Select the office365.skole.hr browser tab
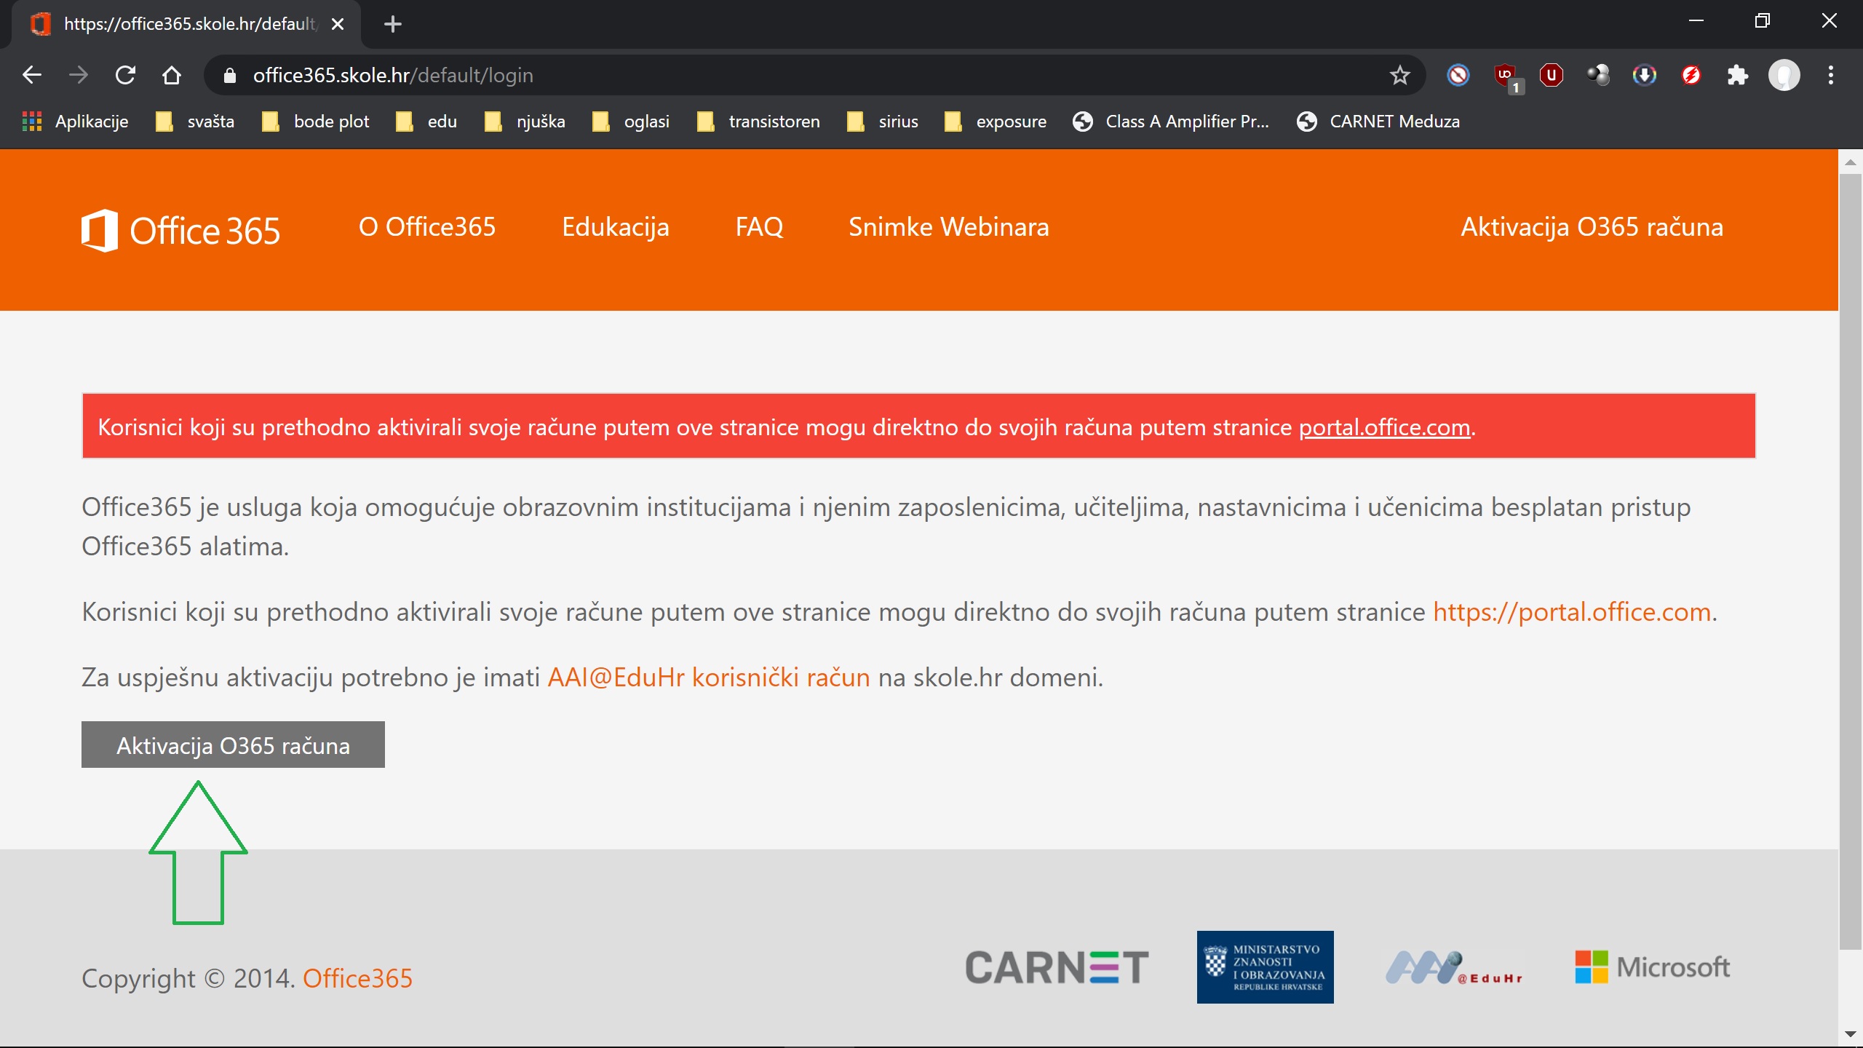Screen dimensions: 1863x1048 tap(186, 24)
